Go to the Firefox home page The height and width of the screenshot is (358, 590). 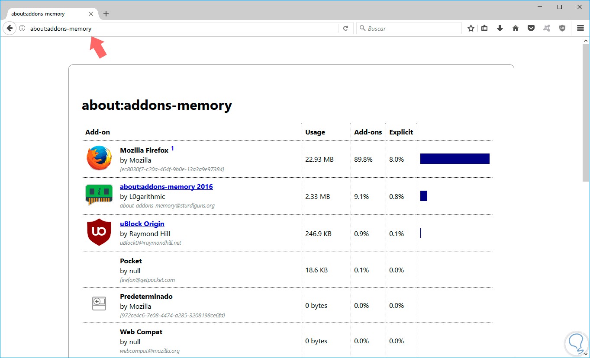pyautogui.click(x=515, y=29)
